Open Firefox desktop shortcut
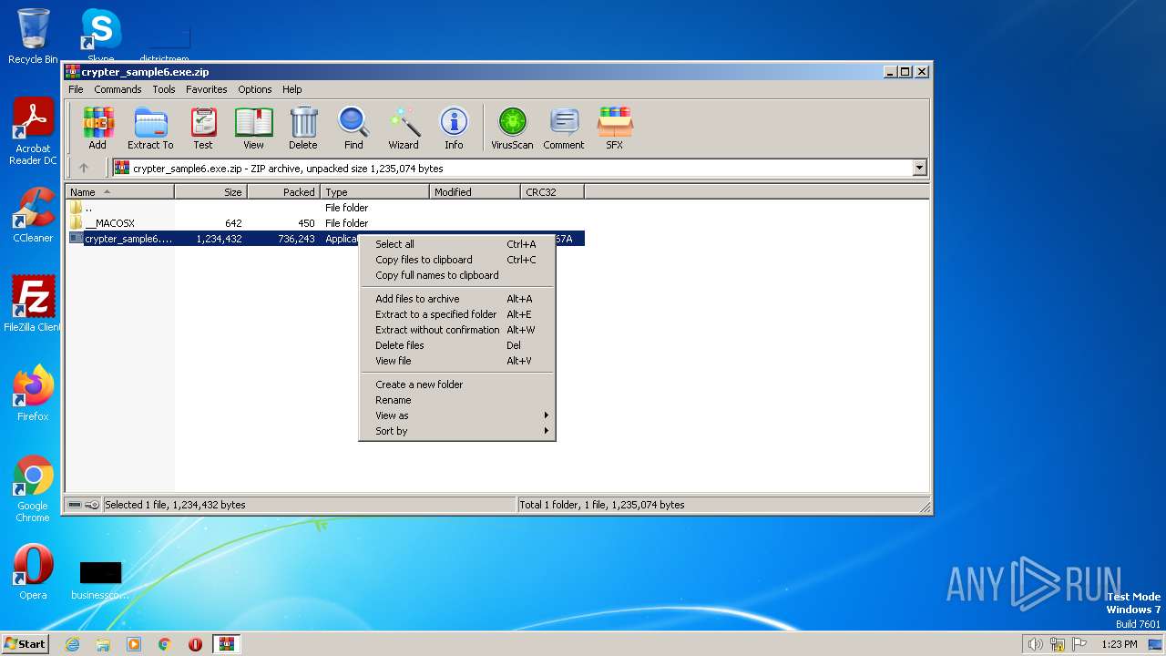 [33, 394]
